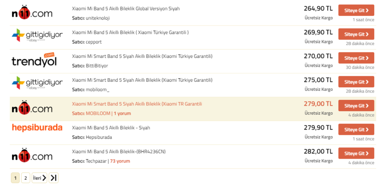The width and height of the screenshot is (389, 188).
Task: Jump to last page arrow icon
Action: coord(54,178)
